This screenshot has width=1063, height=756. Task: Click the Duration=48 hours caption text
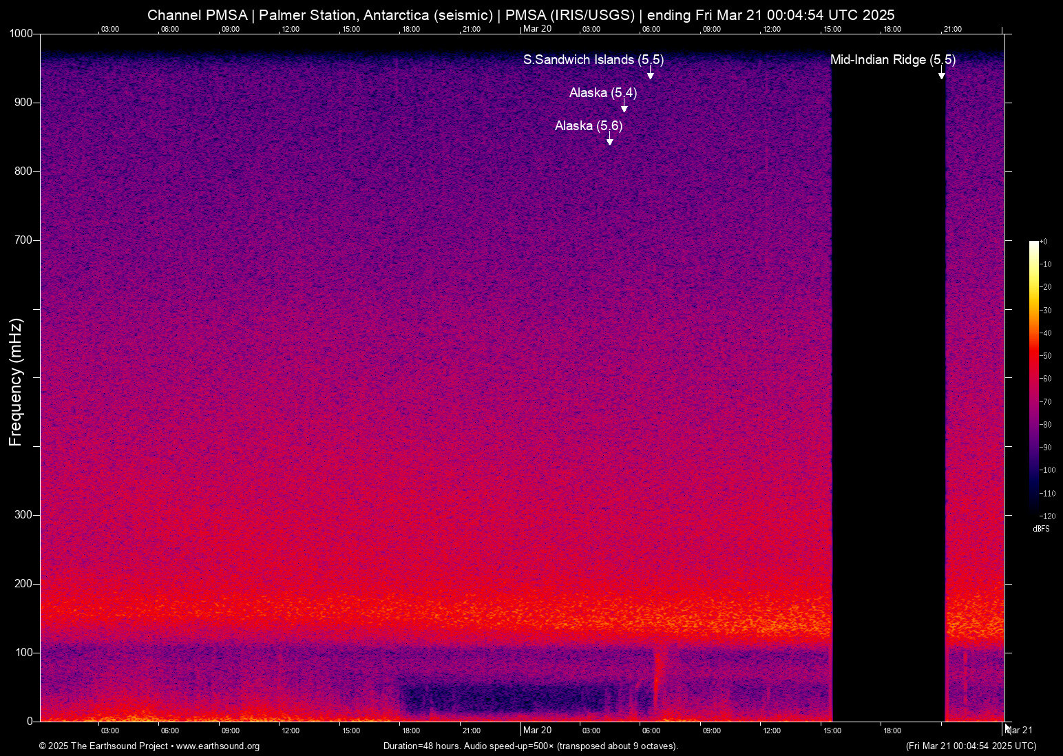pos(423,746)
